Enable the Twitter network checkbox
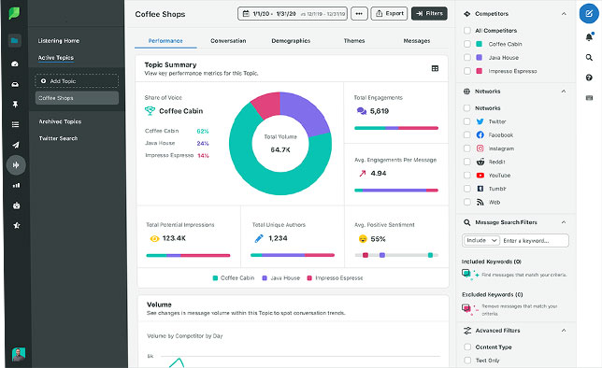The height and width of the screenshot is (368, 602). pos(466,121)
